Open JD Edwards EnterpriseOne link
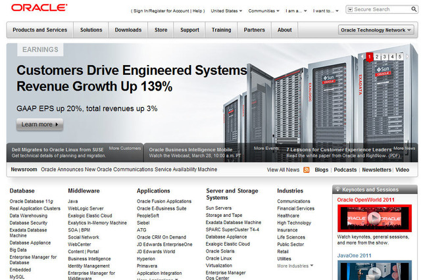 [164, 245]
